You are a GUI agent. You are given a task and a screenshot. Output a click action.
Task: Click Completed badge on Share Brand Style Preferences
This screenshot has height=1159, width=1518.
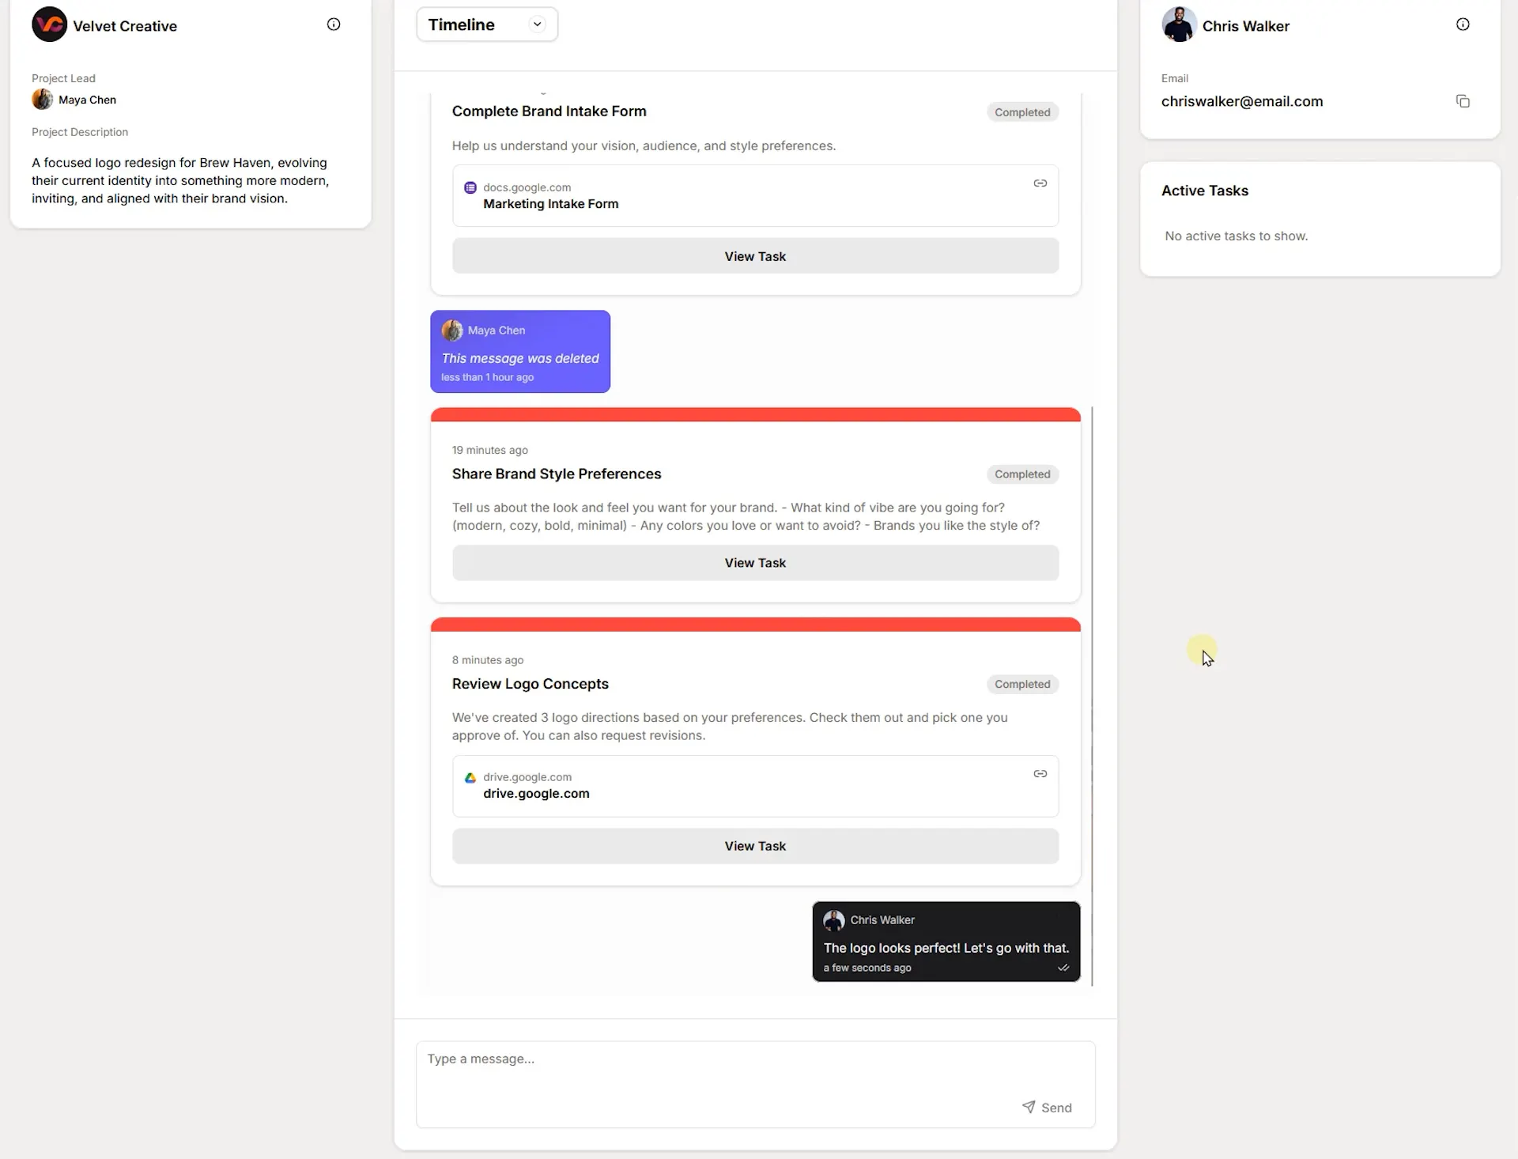coord(1022,474)
